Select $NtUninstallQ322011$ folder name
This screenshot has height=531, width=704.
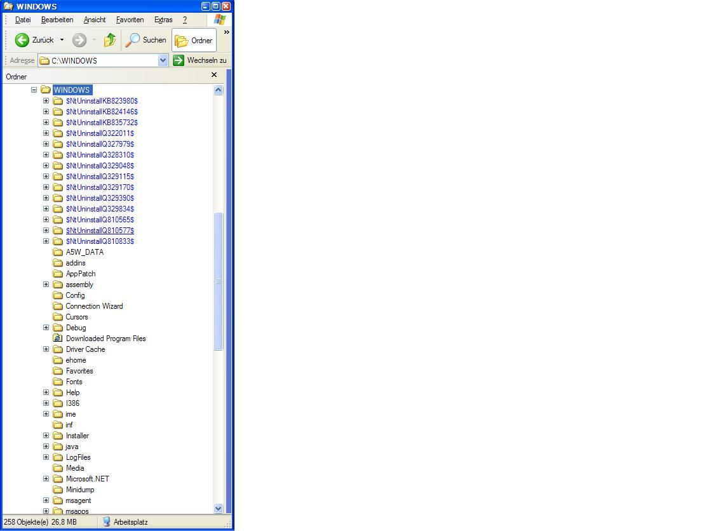pyautogui.click(x=100, y=133)
